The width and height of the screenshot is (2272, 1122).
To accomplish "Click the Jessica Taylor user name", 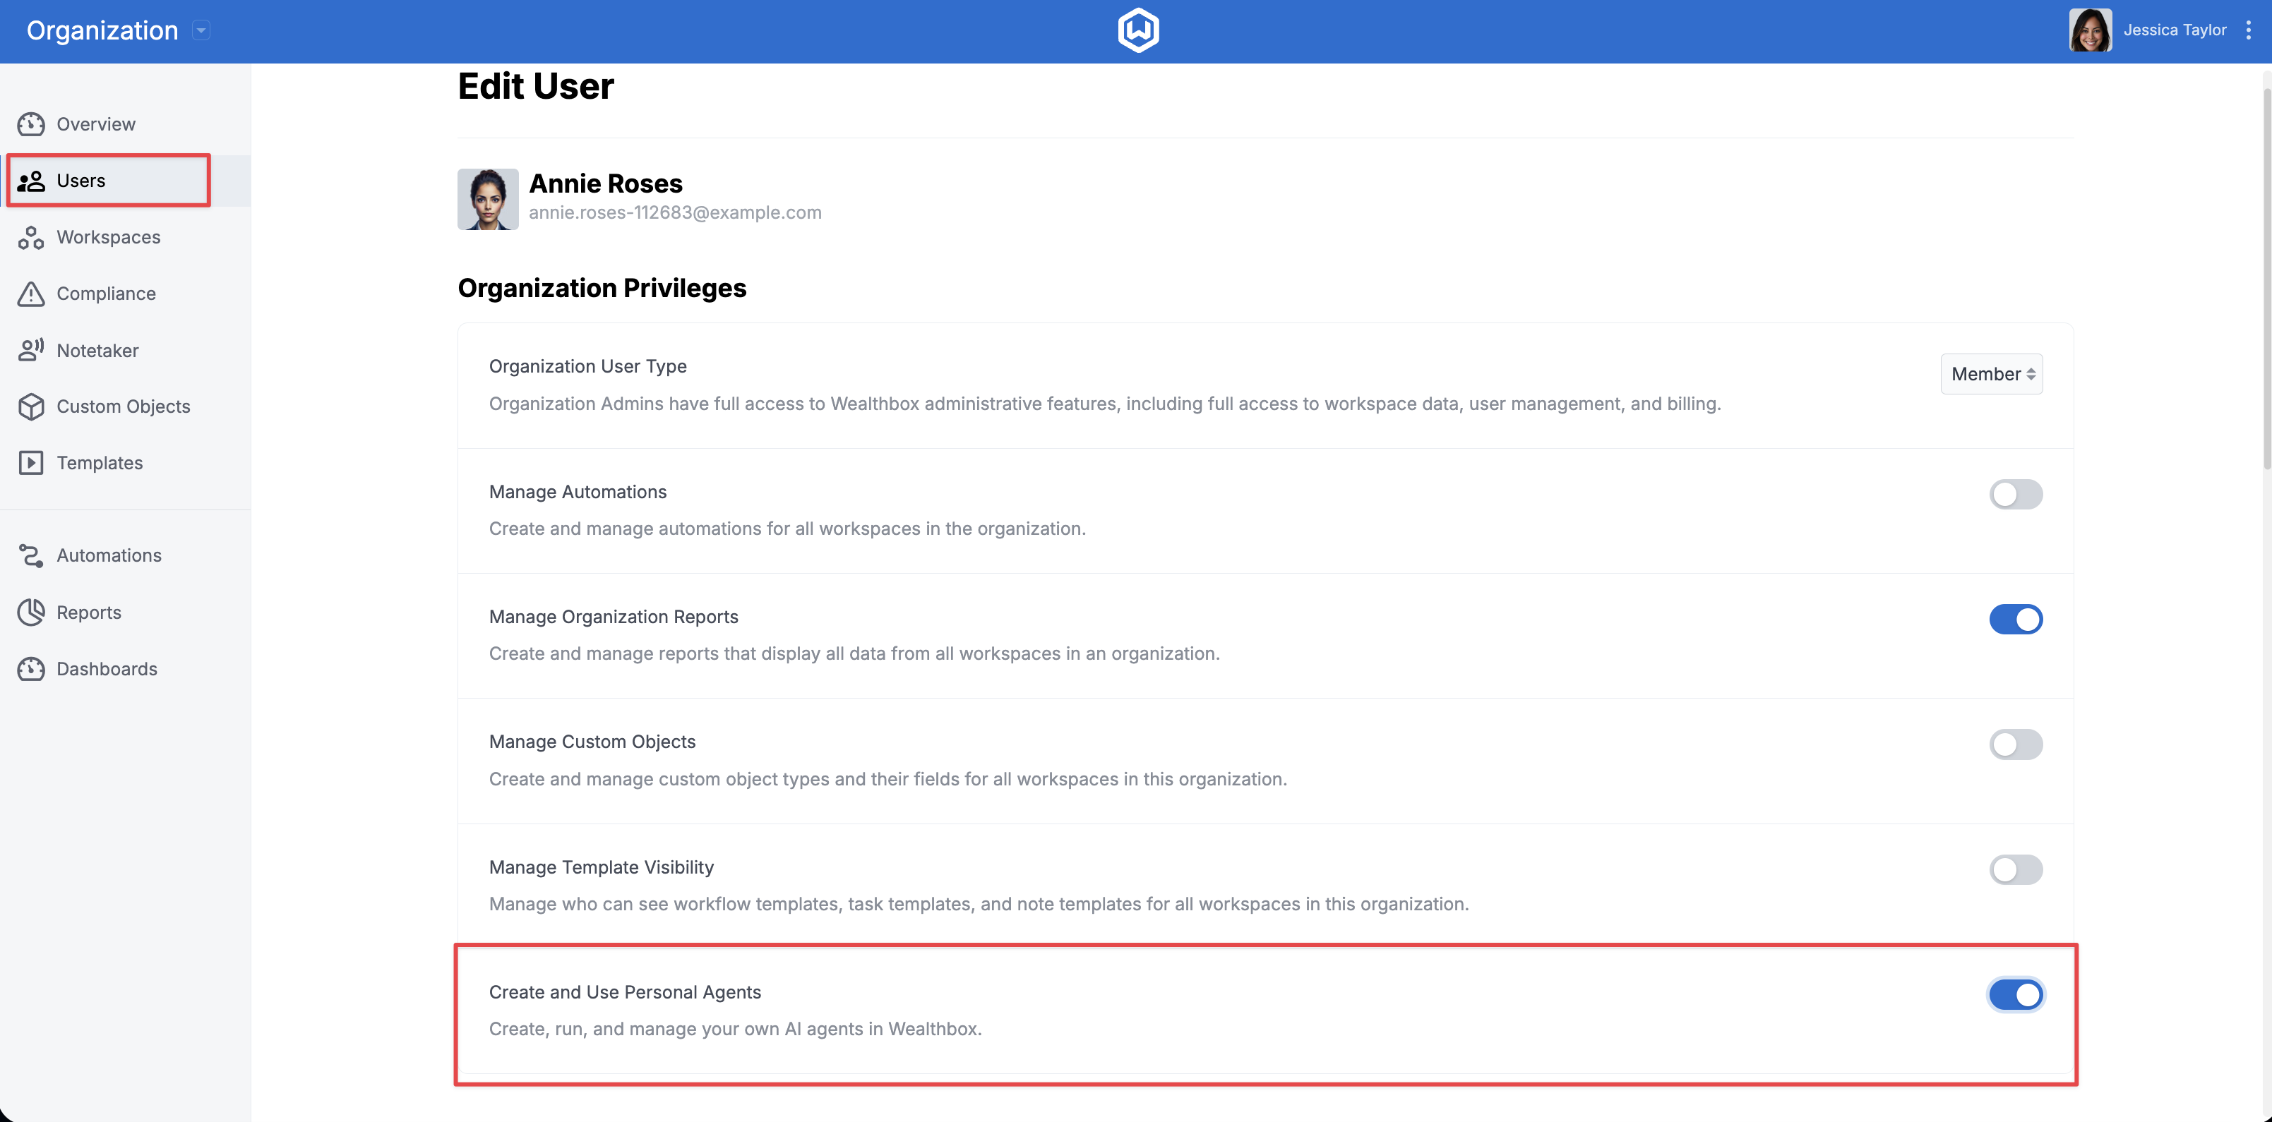I will 2174,30.
